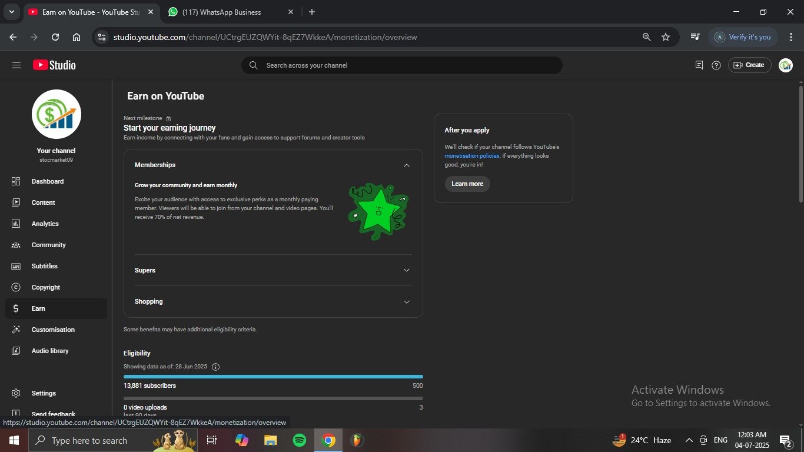804x452 pixels.
Task: Open the Windows Start menu
Action: click(x=14, y=440)
